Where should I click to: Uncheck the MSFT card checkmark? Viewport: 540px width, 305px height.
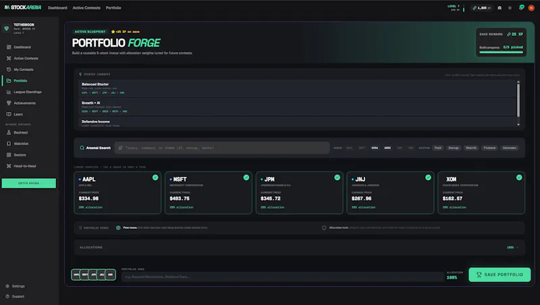(x=246, y=177)
